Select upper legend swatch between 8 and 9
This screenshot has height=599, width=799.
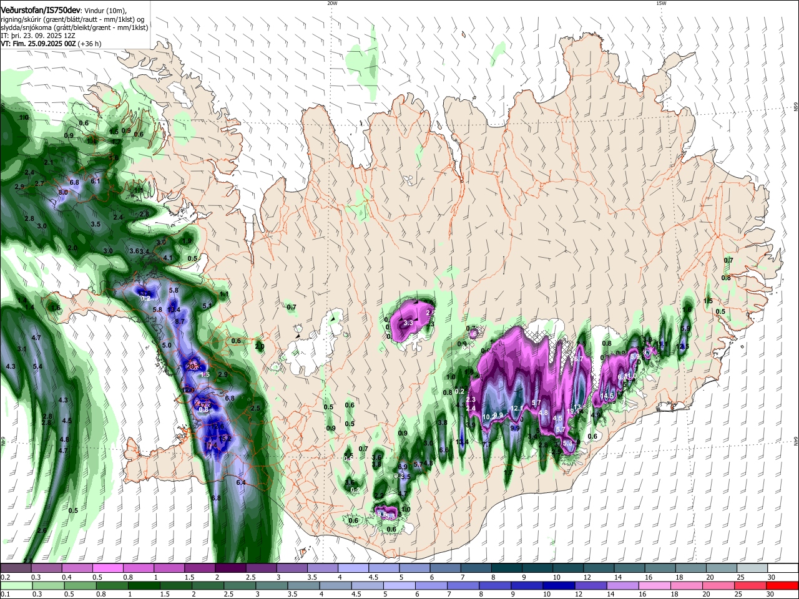click(506, 568)
